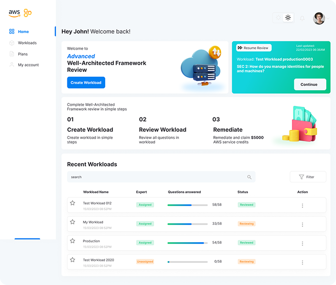
Task: Click progress bar of Test Workload 012
Action: (188, 205)
